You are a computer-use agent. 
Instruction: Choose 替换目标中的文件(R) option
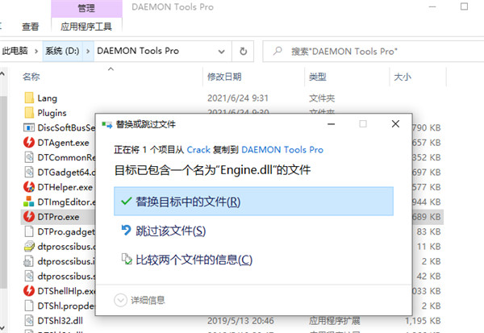point(254,202)
